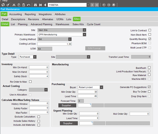Click the Paste clipboard icon
This screenshot has width=158, height=134.
pyautogui.click(x=24, y=5)
